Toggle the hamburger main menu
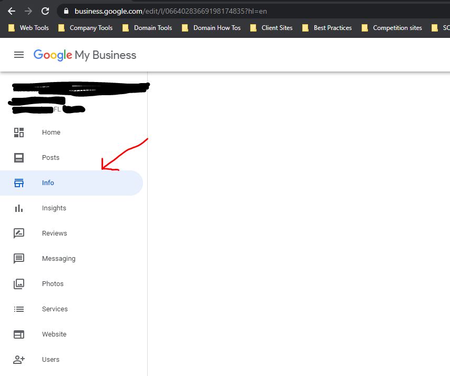The height and width of the screenshot is (376, 450). 19,55
